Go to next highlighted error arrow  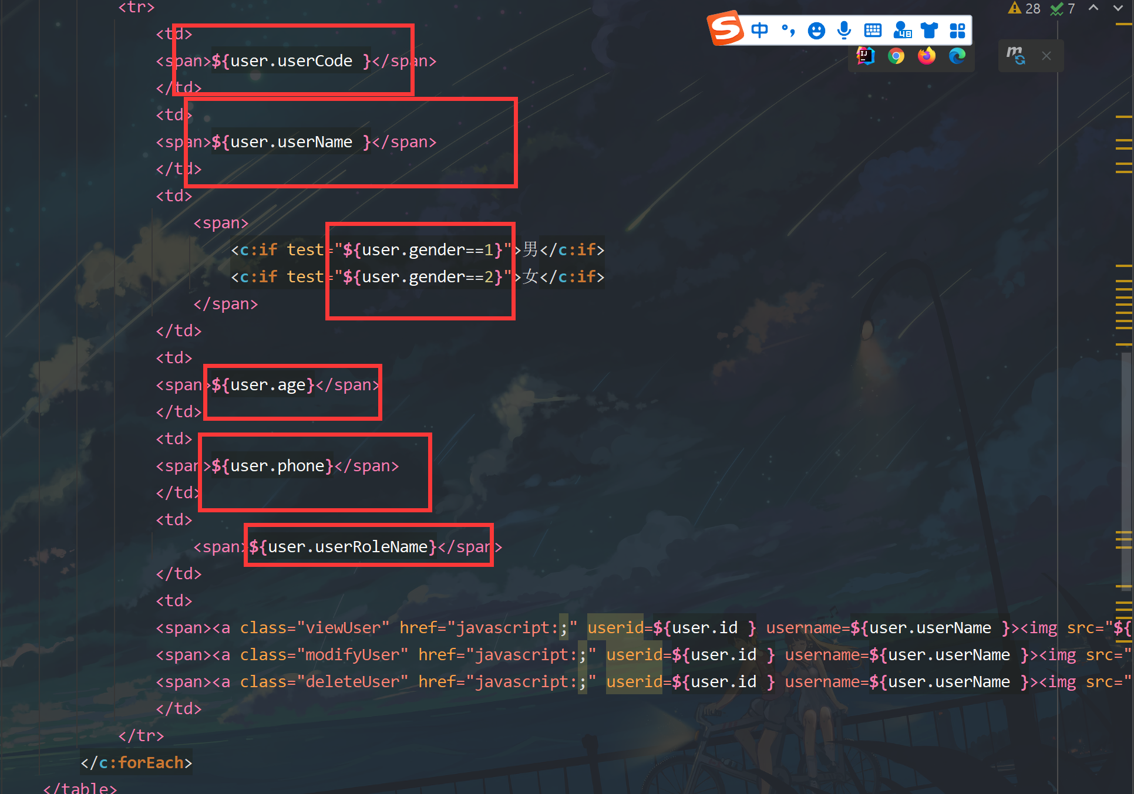pos(1118,8)
